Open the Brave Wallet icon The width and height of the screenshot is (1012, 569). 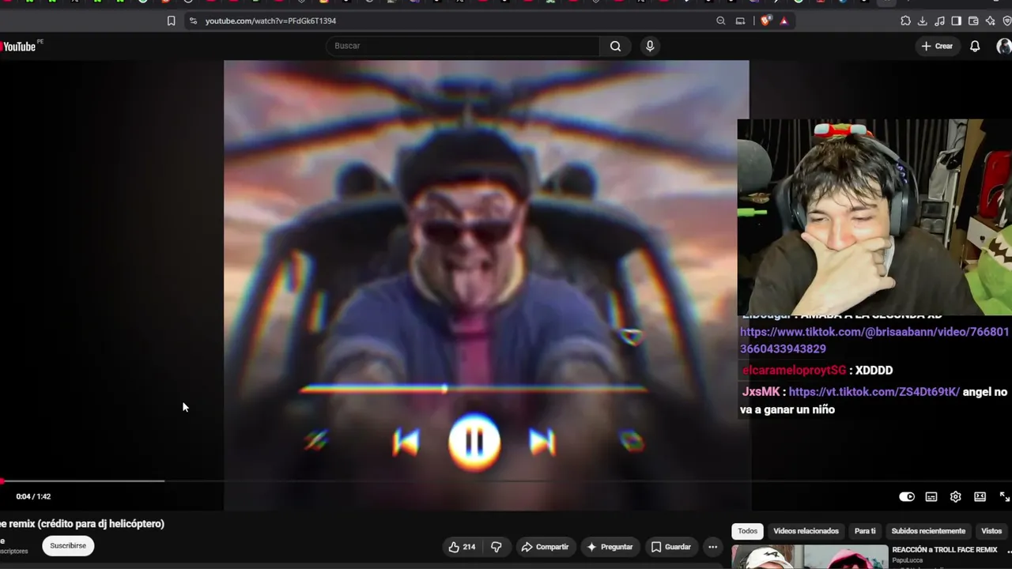point(973,21)
